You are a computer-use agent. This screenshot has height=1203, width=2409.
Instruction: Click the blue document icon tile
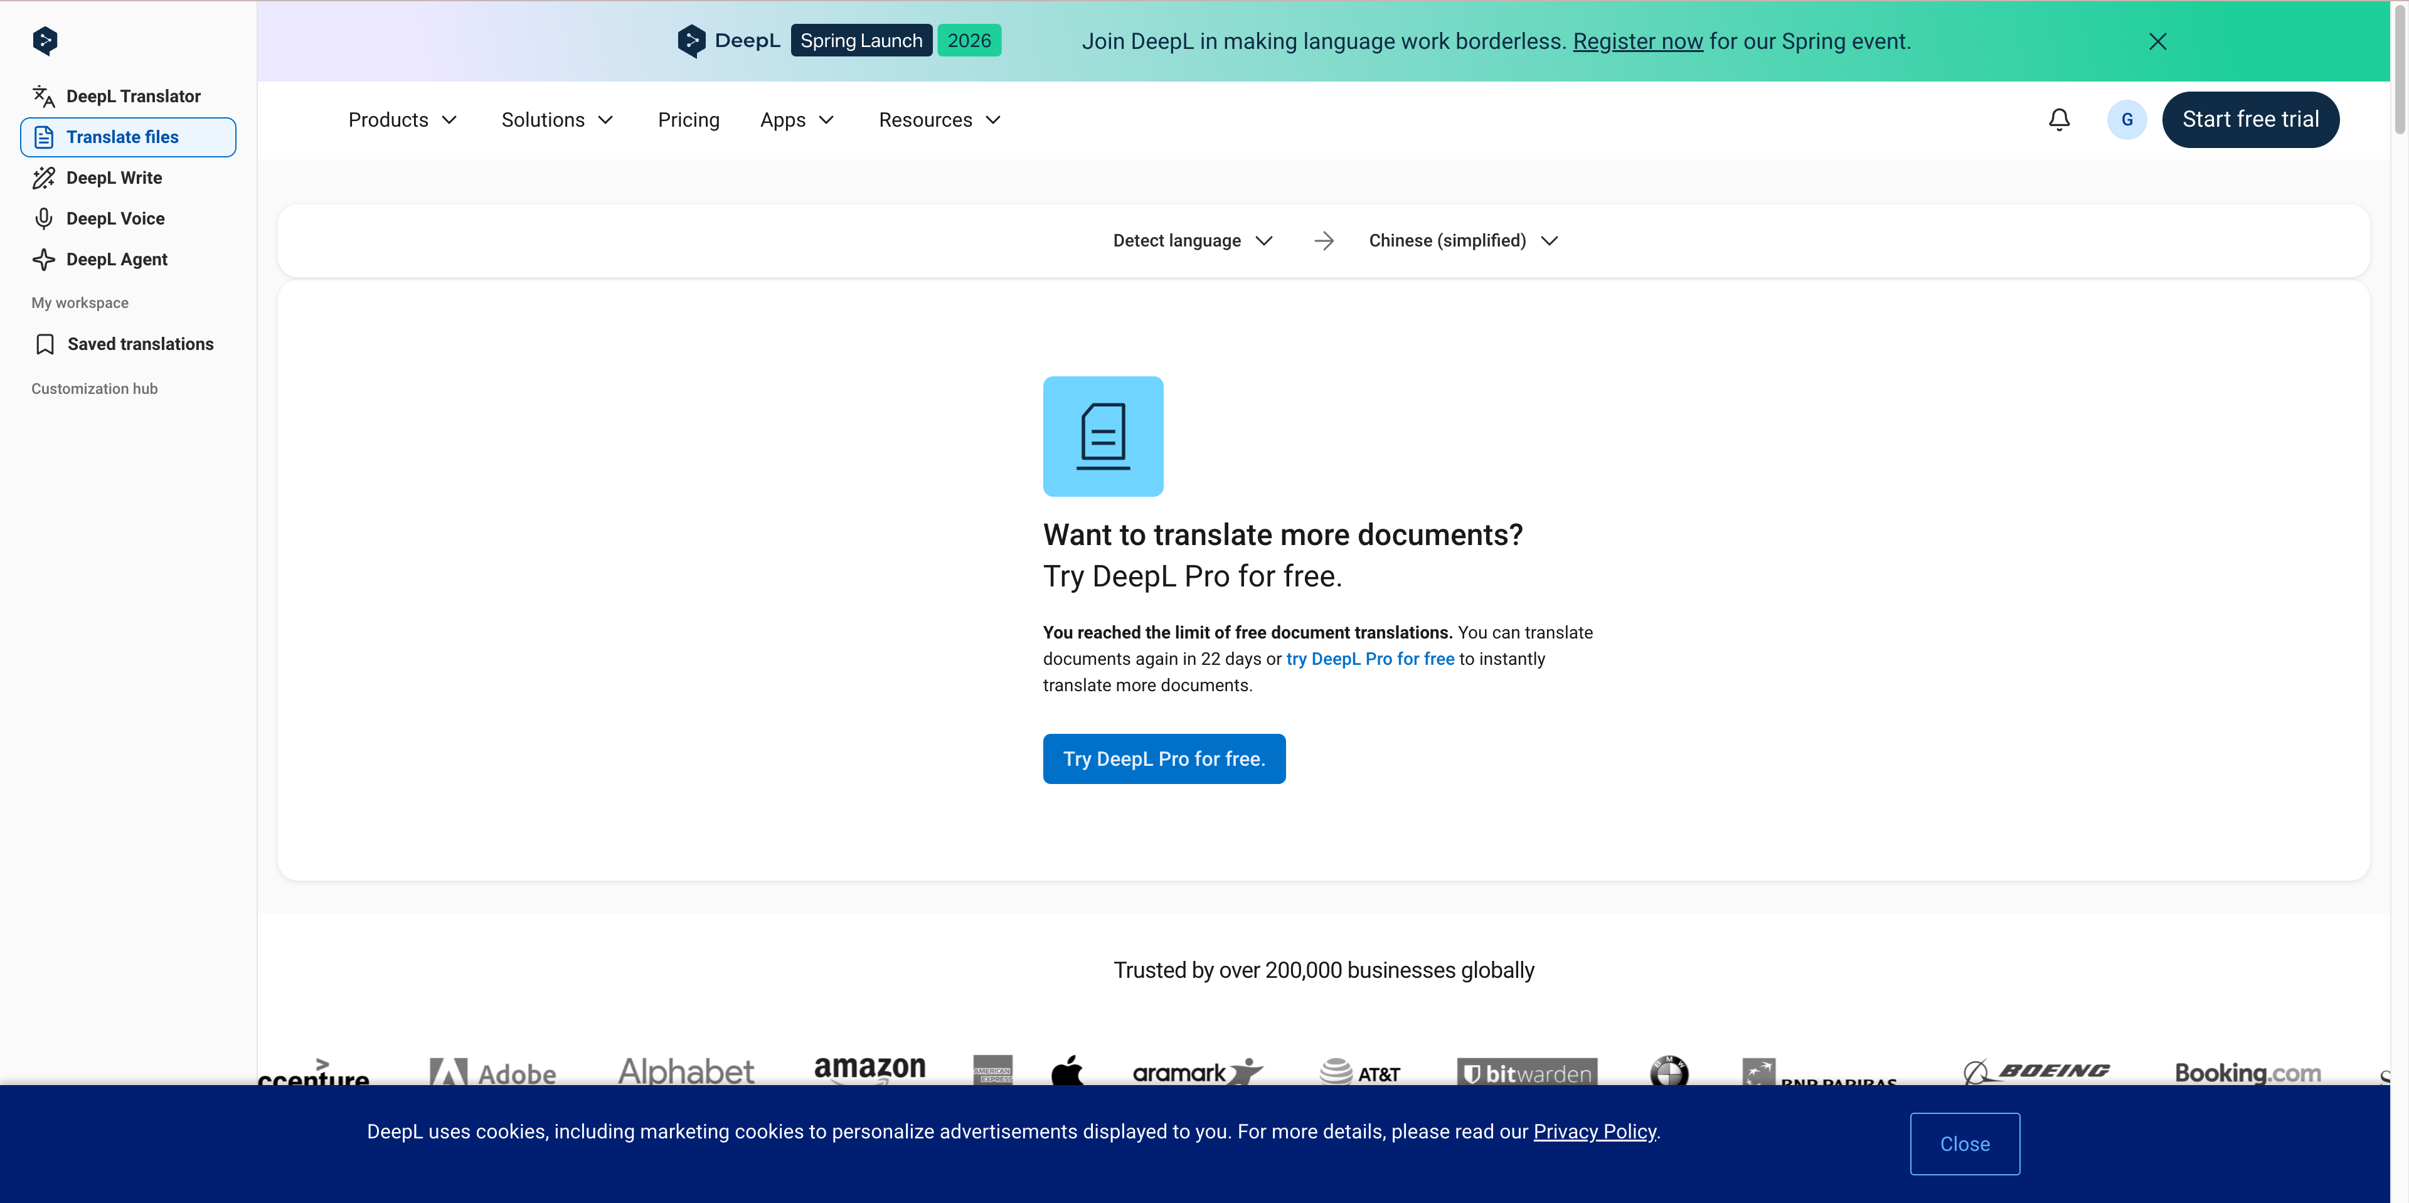[1103, 437]
